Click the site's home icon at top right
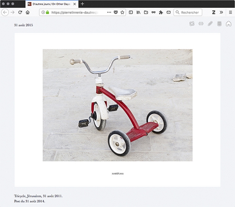 tap(228, 24)
